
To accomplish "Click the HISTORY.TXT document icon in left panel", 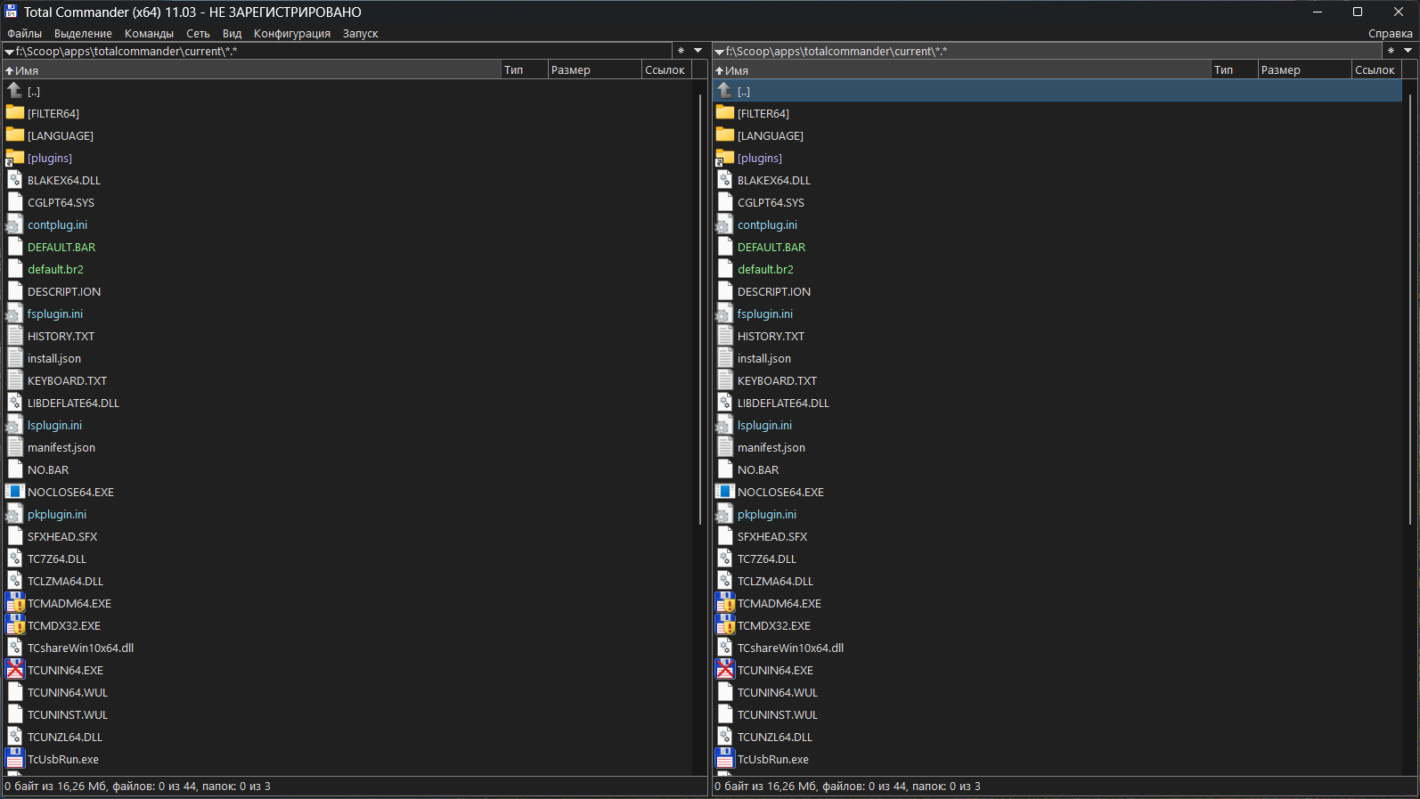I will tap(14, 336).
